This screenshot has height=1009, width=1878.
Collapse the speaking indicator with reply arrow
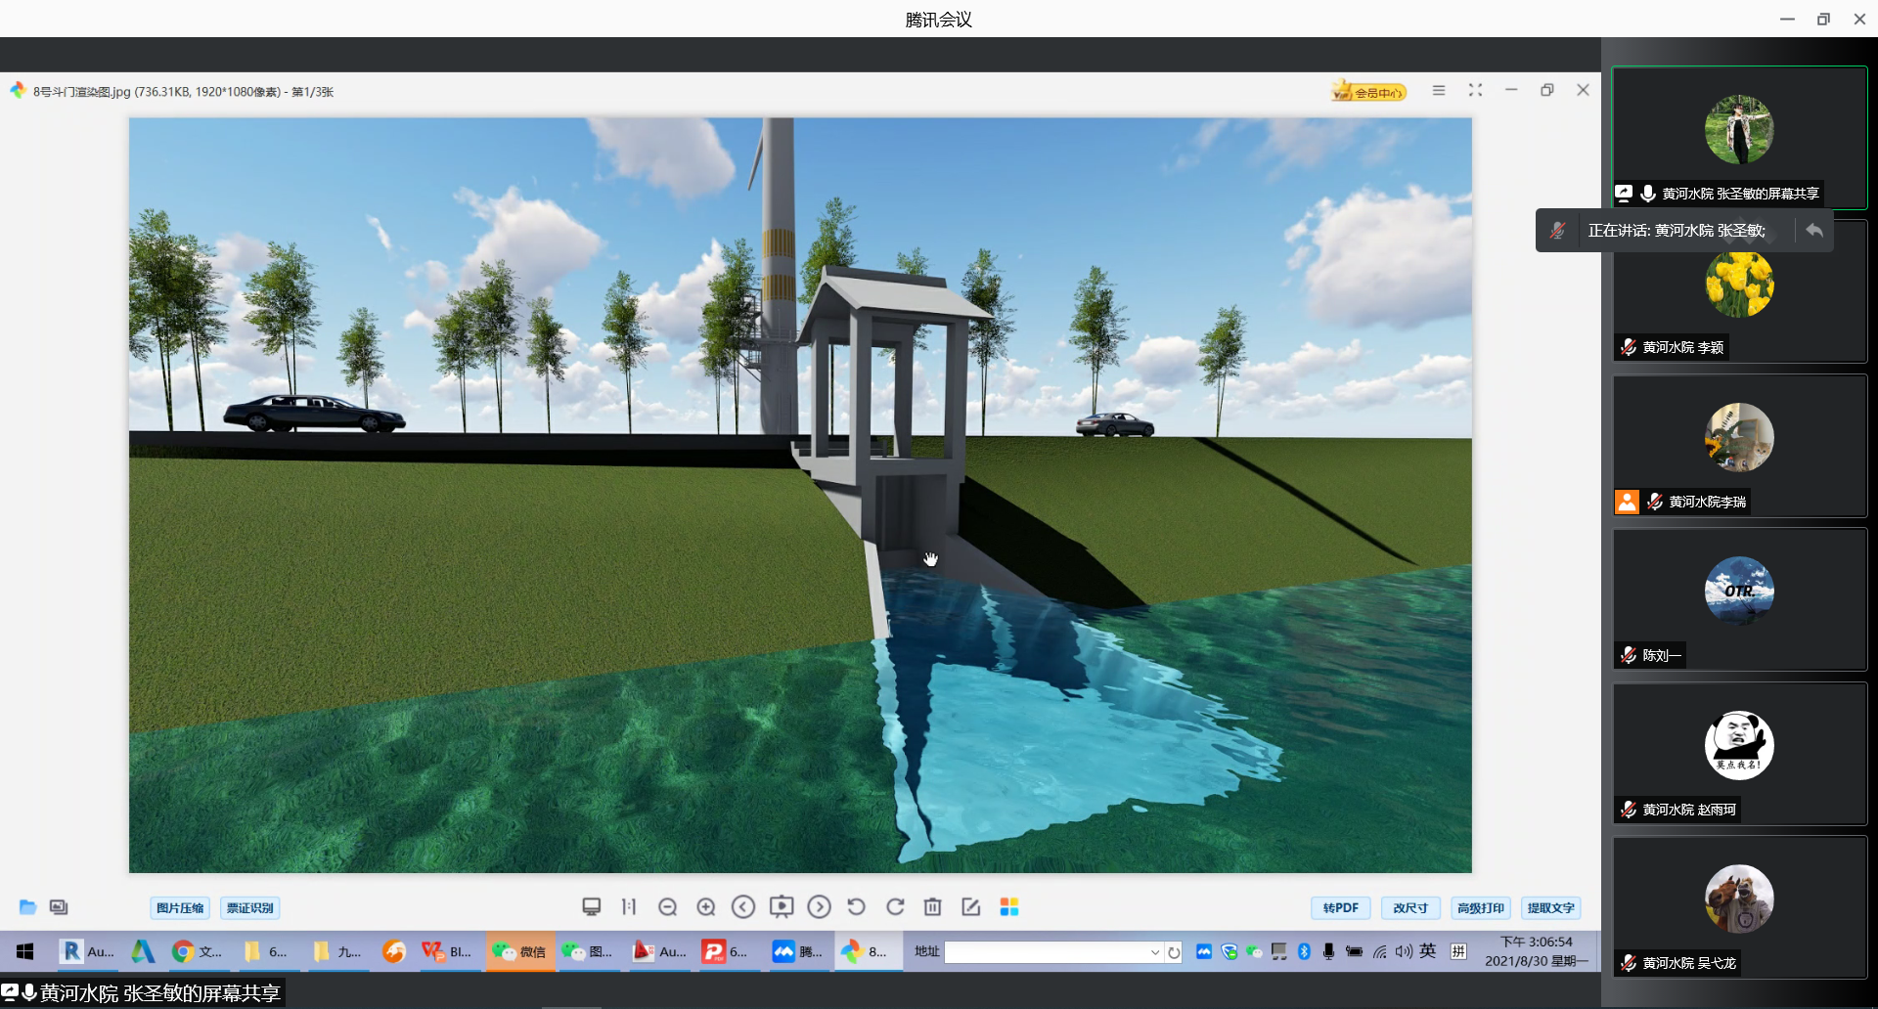(x=1814, y=231)
